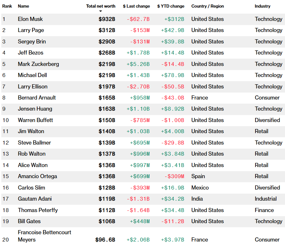Image resolution: width=285 pixels, height=245 pixels.
Task: Click the sort arrow under Total net worth
Action: [101, 11]
